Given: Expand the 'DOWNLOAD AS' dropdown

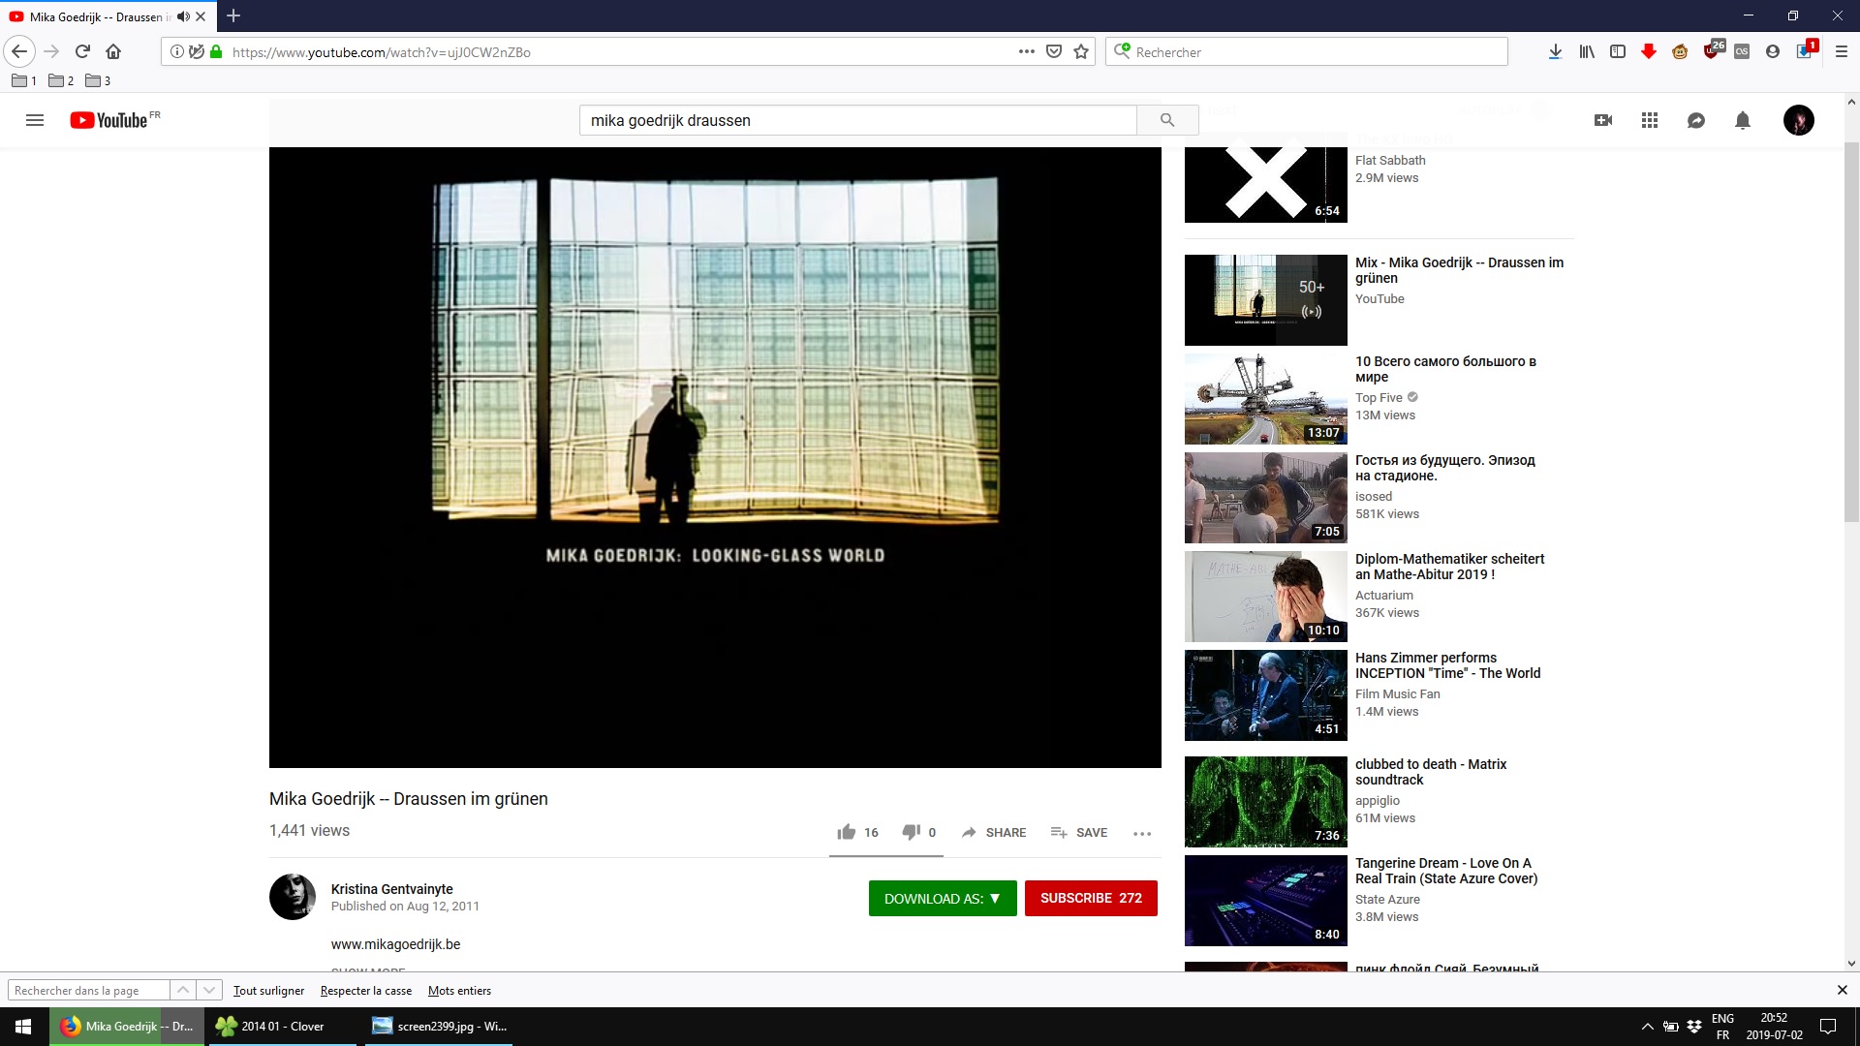Looking at the screenshot, I should click(942, 898).
